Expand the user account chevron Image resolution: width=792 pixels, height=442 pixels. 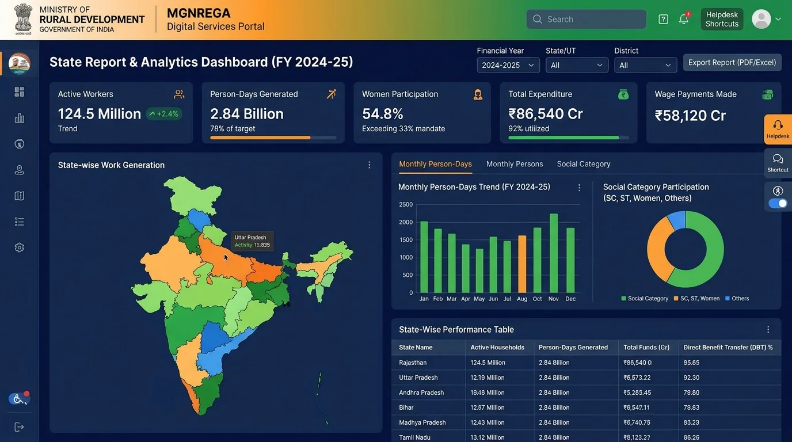(778, 19)
